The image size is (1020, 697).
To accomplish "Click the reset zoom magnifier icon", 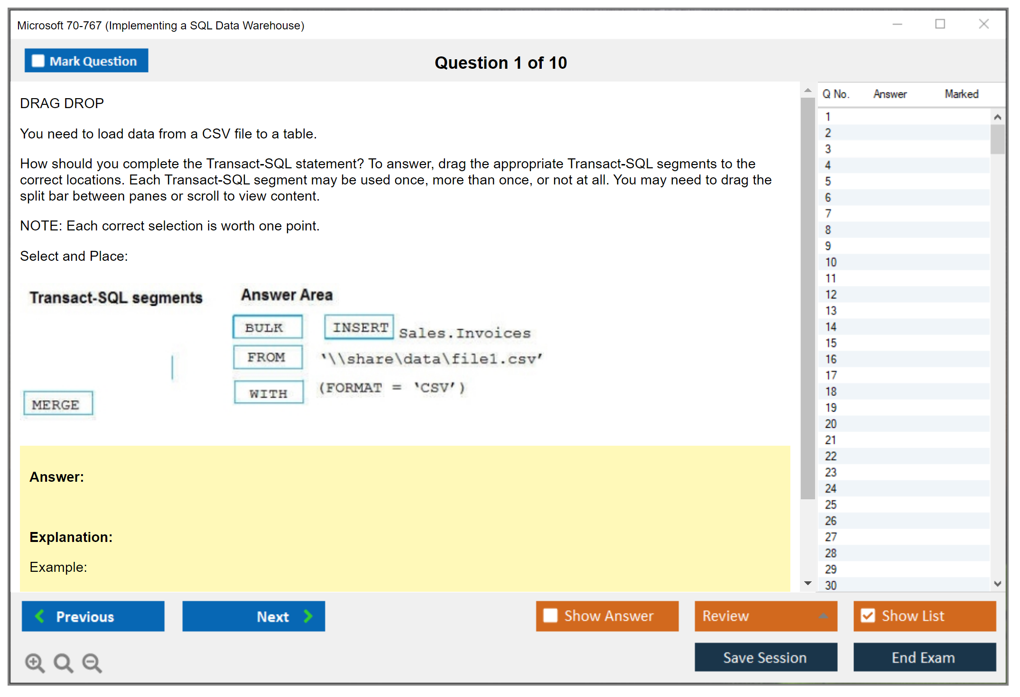I will [63, 662].
